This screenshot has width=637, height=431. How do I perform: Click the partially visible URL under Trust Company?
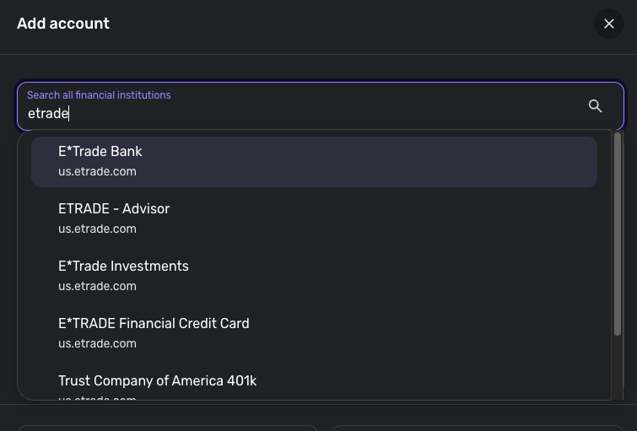coord(97,398)
